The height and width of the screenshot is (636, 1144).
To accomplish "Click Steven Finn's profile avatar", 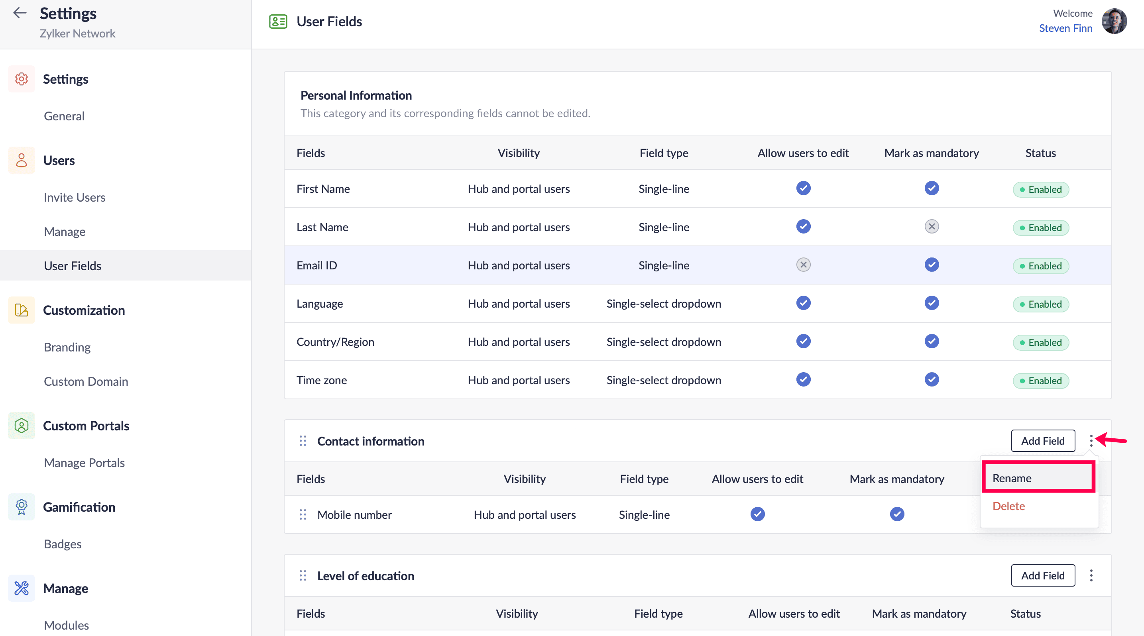I will (1114, 21).
